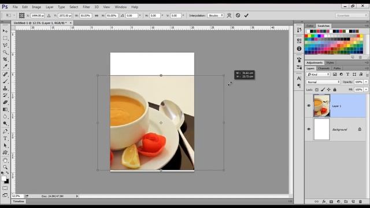
Task: Add a layer style with fx button
Action: [324, 202]
